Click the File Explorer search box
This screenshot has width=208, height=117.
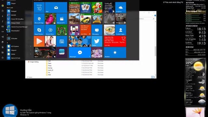coord(147,19)
